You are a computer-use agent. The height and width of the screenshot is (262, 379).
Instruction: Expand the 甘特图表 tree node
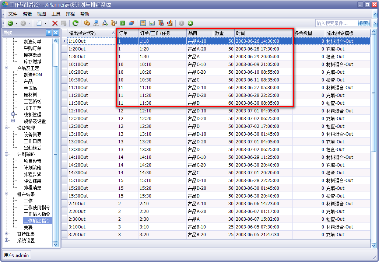7,234
